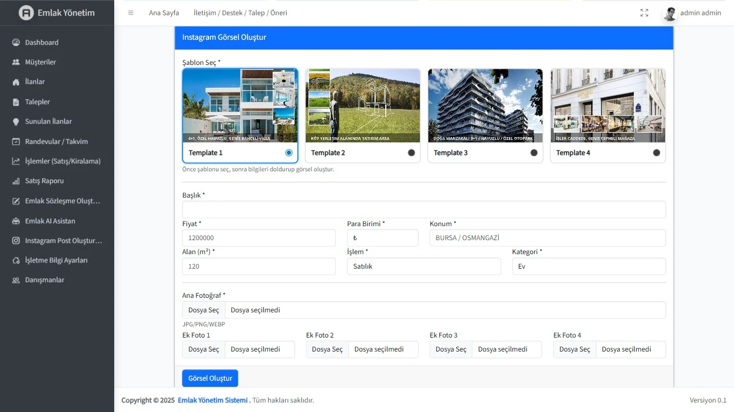Choose the Template 3 radio button
The width and height of the screenshot is (734, 412).
point(534,153)
